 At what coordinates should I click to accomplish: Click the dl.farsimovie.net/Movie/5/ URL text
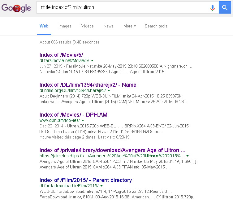(x=64, y=60)
